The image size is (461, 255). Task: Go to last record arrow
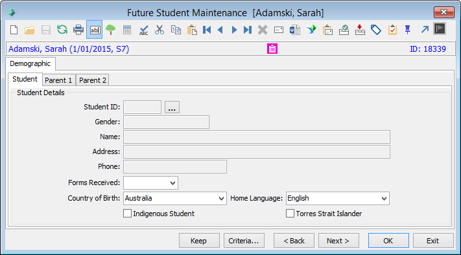(248, 30)
